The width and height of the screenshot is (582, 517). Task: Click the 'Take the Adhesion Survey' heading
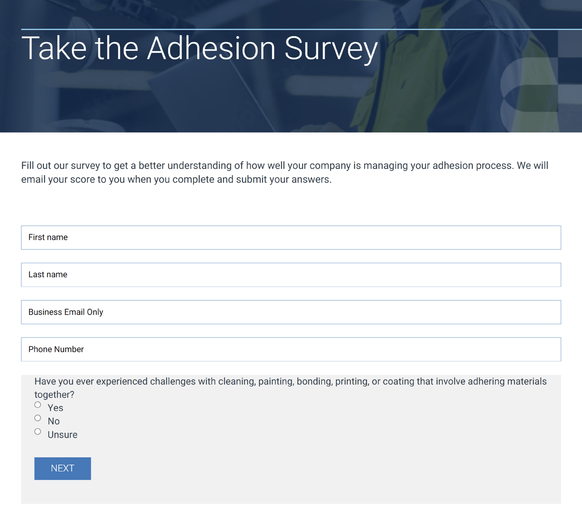click(x=200, y=48)
